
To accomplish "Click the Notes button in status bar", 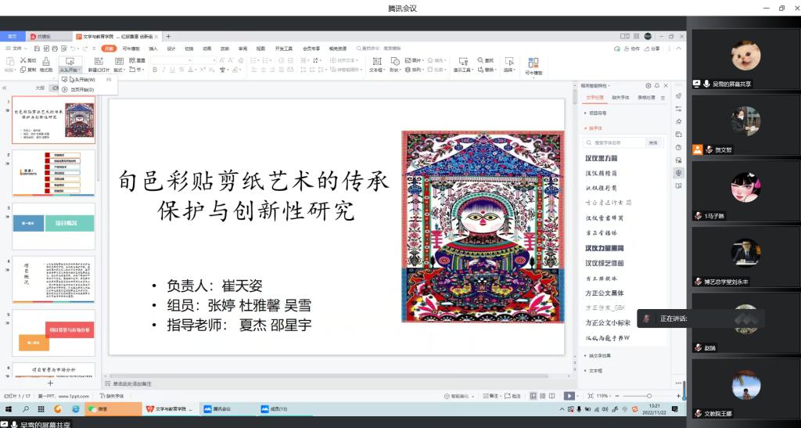I will pyautogui.click(x=492, y=396).
